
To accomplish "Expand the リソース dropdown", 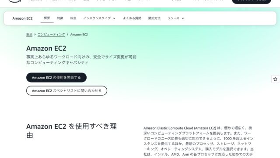I will tap(175, 18).
